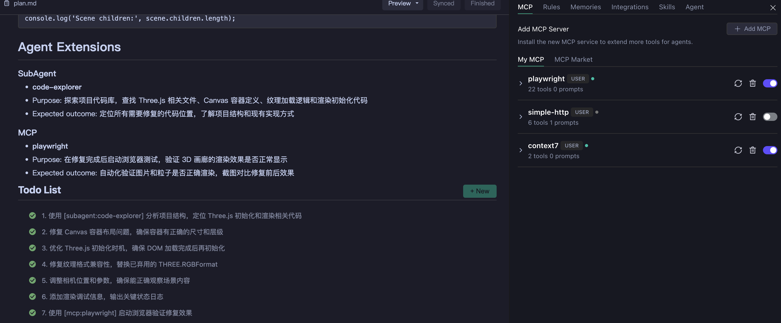The width and height of the screenshot is (781, 323).
Task: Click the Add MCP button
Action: [x=752, y=29]
